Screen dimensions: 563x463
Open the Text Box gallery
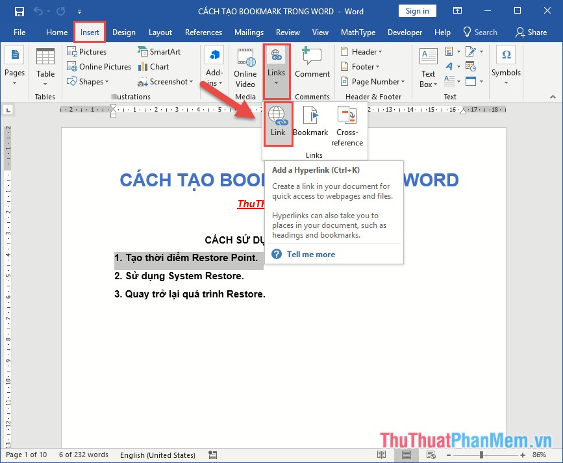click(427, 68)
